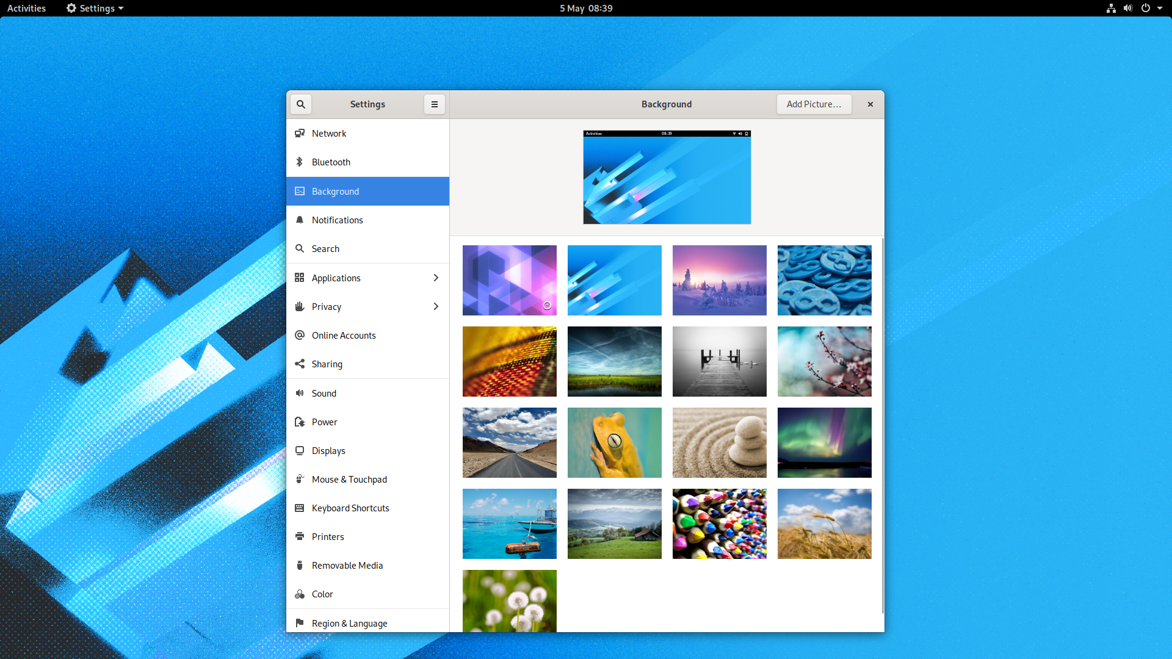Open the Settings hamburger menu

(x=435, y=104)
